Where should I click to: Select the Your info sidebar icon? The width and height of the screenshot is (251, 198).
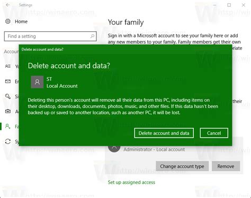pyautogui.click(x=8, y=66)
